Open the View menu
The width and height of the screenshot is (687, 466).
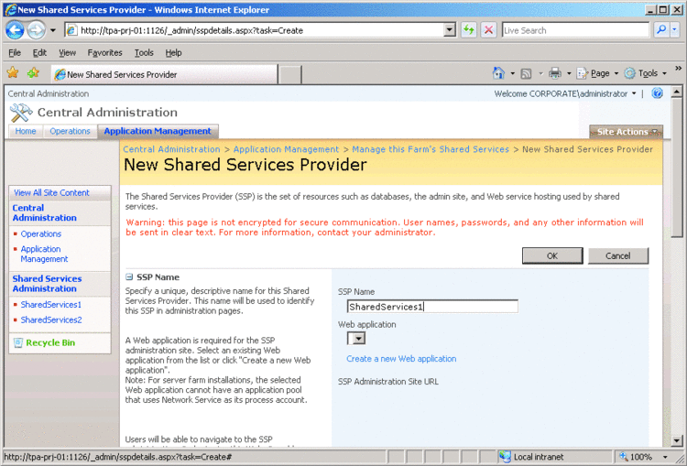point(67,53)
